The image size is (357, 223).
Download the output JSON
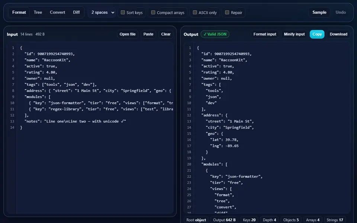tap(338, 34)
